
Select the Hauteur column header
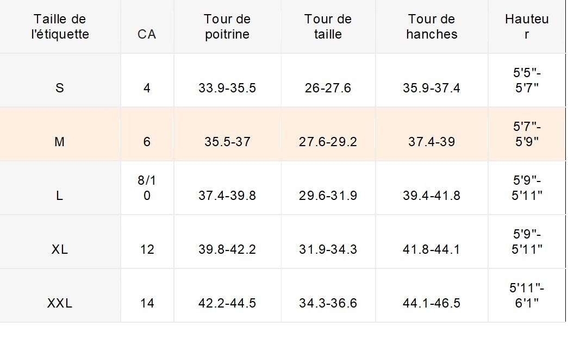pos(526,27)
